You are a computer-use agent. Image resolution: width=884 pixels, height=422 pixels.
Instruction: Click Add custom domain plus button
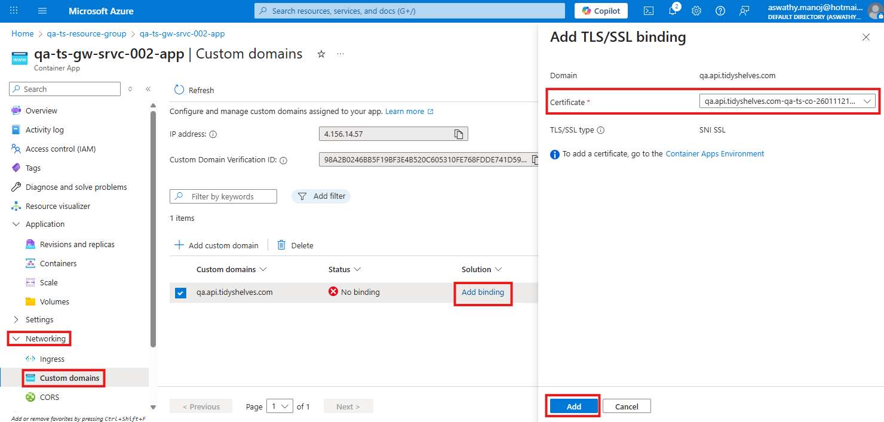[216, 245]
